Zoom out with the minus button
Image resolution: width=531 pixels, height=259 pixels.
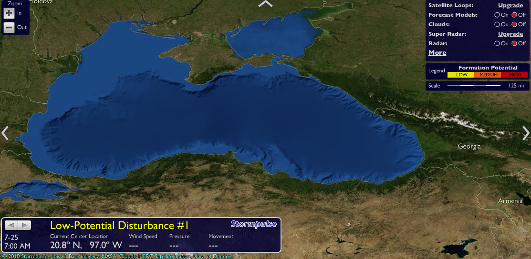tap(9, 28)
